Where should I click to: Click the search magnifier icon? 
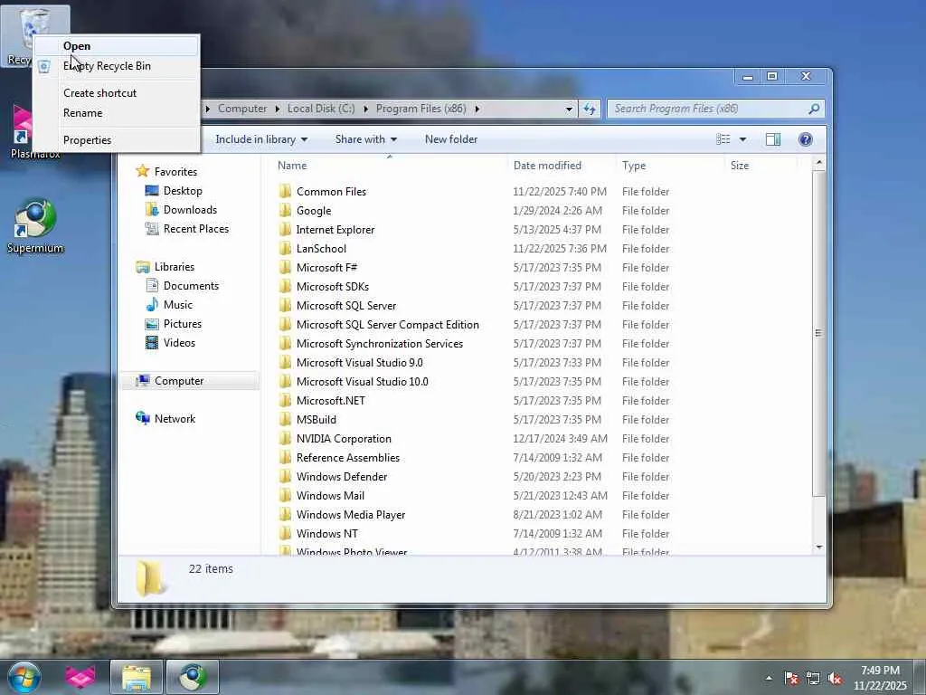pyautogui.click(x=814, y=109)
